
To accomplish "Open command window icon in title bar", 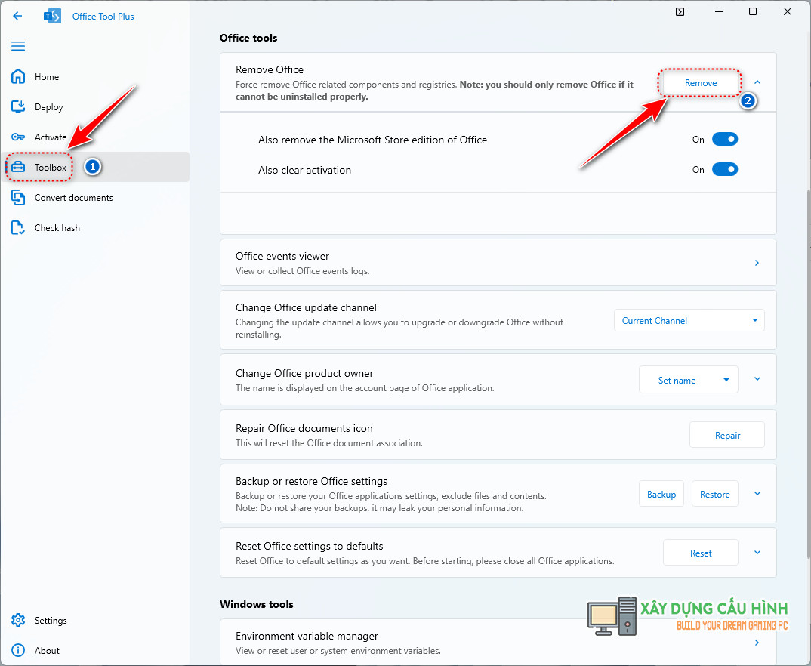I will pyautogui.click(x=680, y=12).
